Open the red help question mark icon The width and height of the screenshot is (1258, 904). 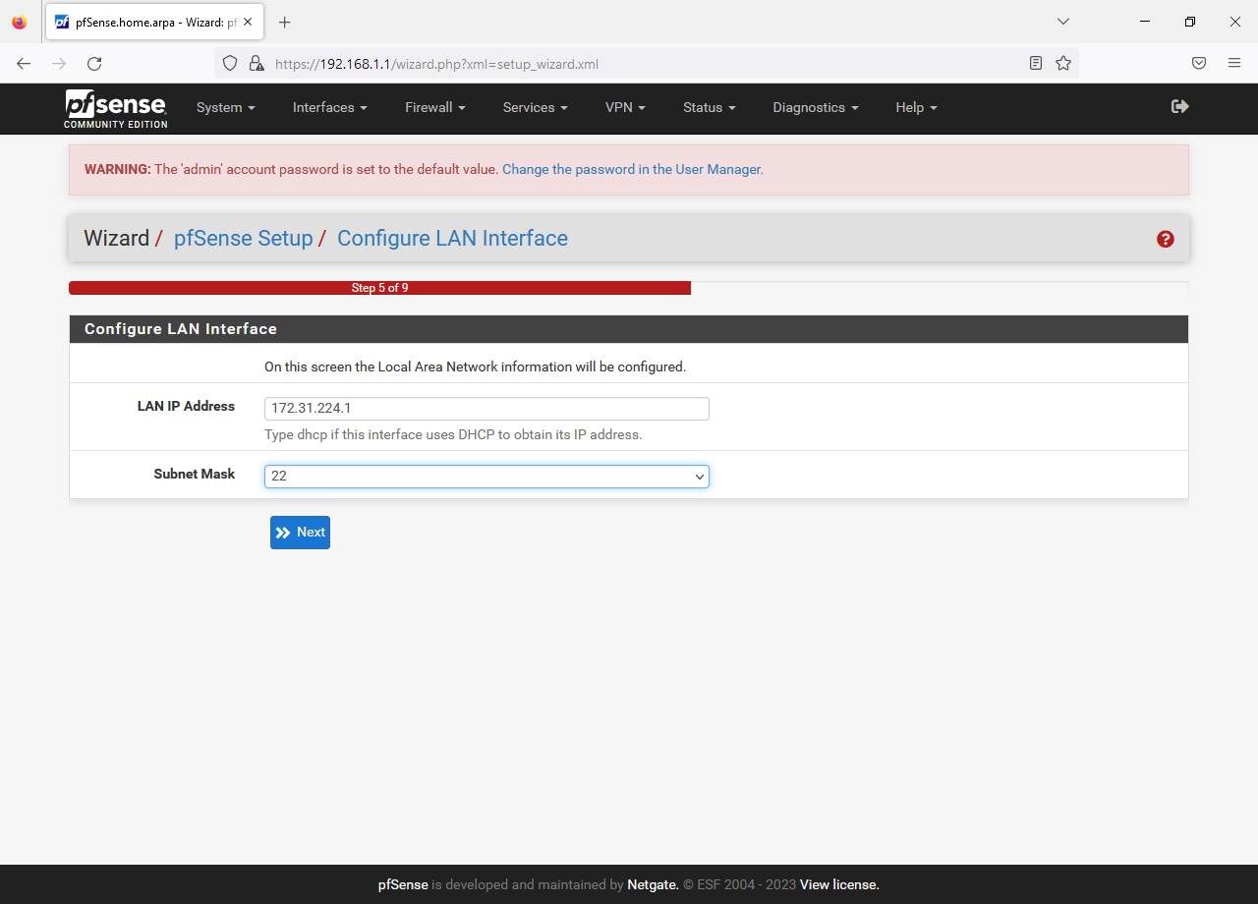pyautogui.click(x=1166, y=239)
